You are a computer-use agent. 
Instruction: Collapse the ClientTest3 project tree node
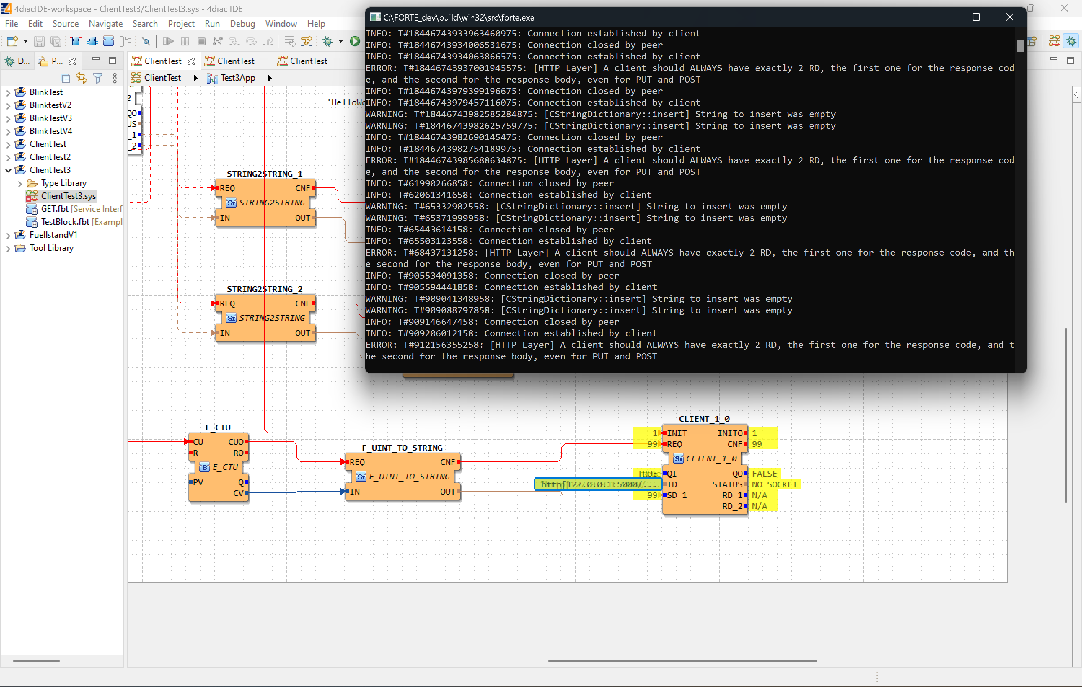[x=8, y=170]
